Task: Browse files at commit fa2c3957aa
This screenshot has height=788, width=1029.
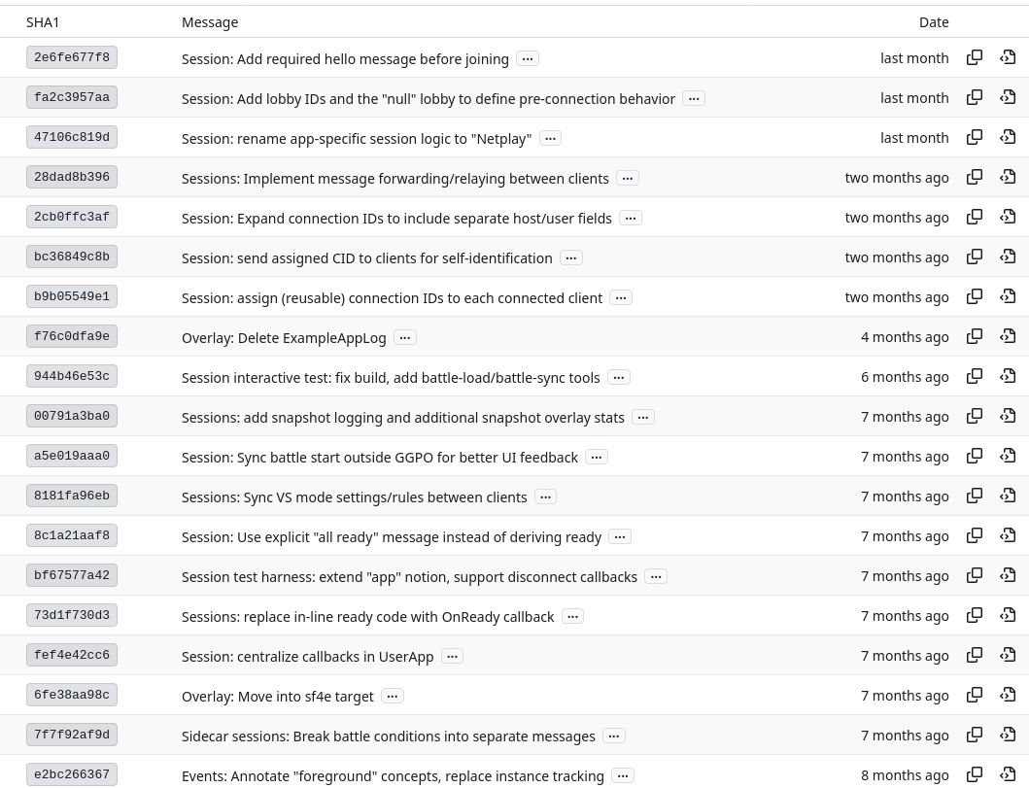Action: (1008, 97)
